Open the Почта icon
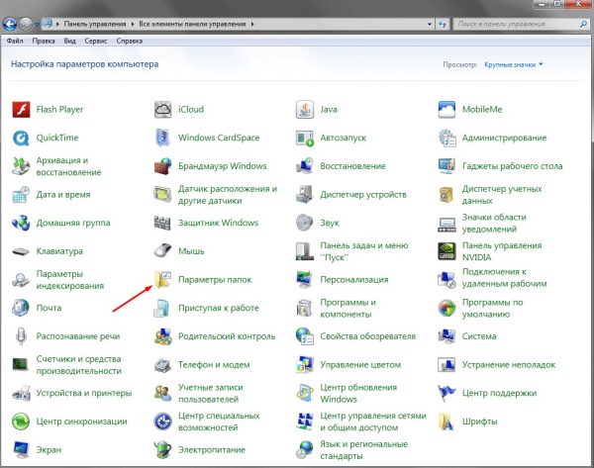 pos(21,308)
